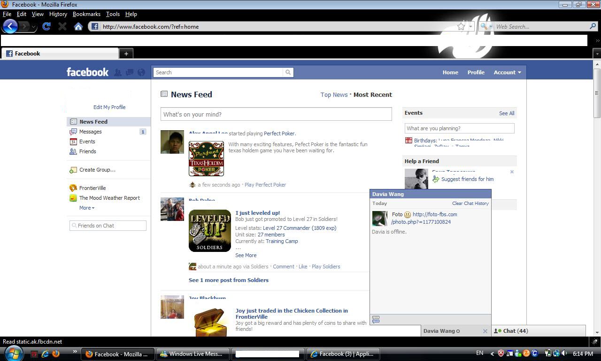Open the Leveled Up Soldiers image

coord(209,231)
